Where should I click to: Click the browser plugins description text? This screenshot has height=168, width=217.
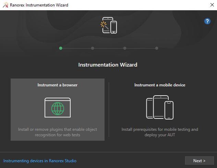[58, 132]
